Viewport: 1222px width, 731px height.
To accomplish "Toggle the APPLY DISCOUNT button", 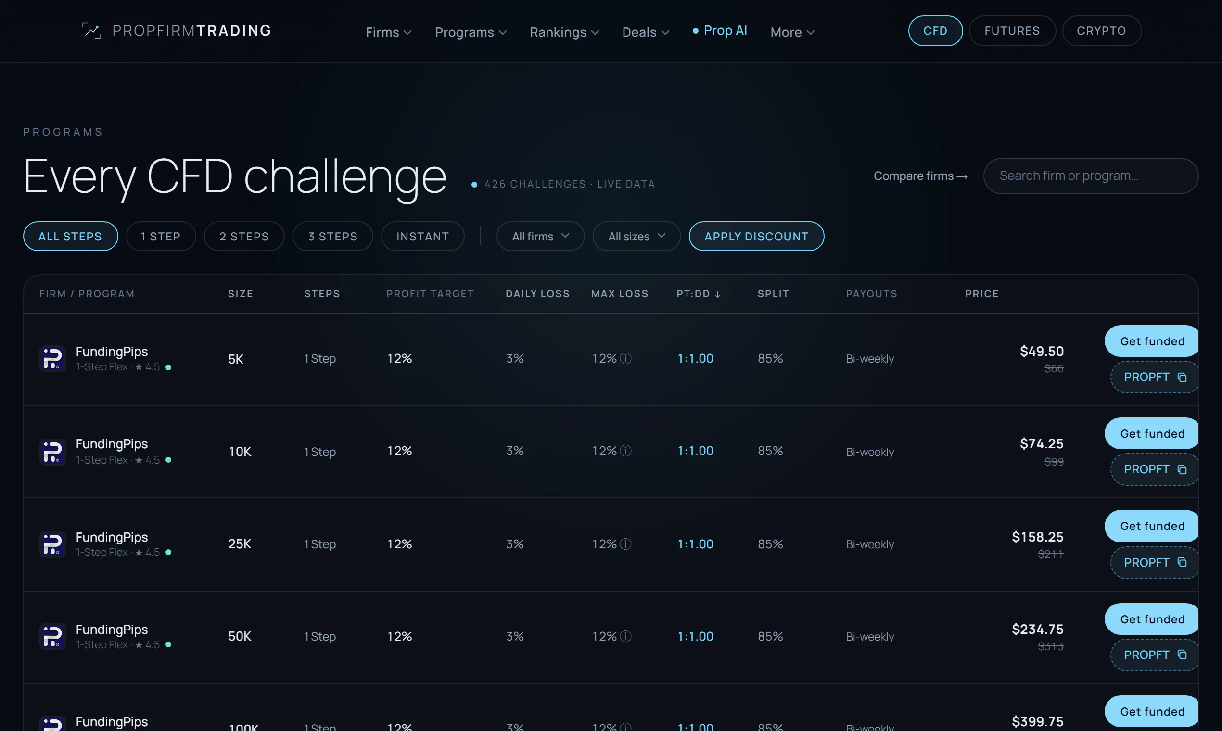I will coord(756,237).
